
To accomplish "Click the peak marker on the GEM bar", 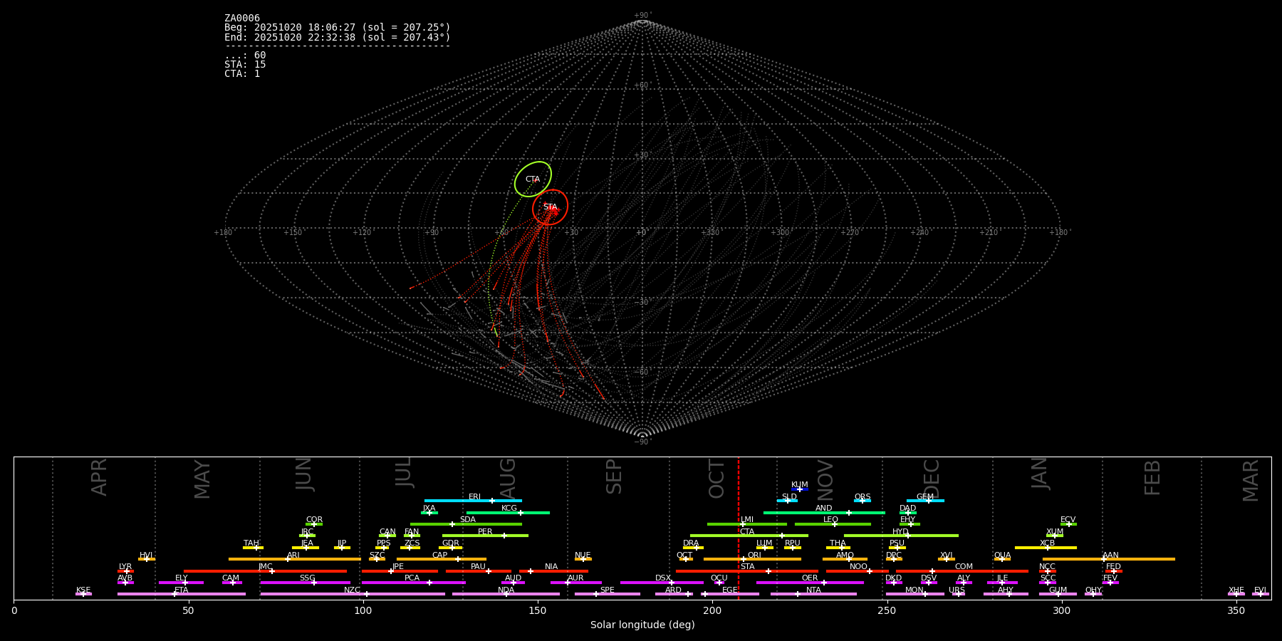I will click(928, 501).
